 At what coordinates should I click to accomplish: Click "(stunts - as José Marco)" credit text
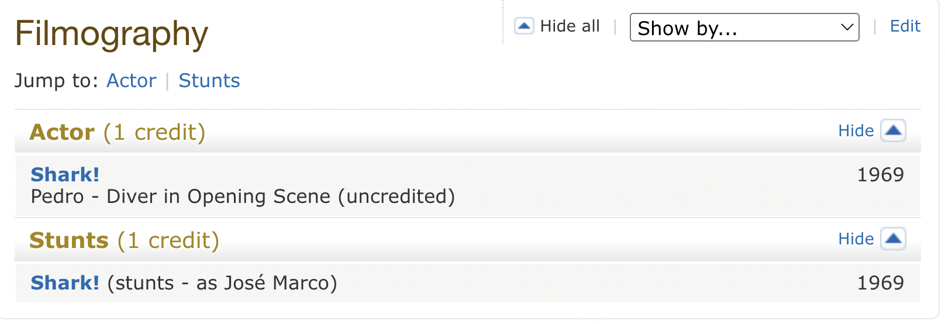point(222,284)
